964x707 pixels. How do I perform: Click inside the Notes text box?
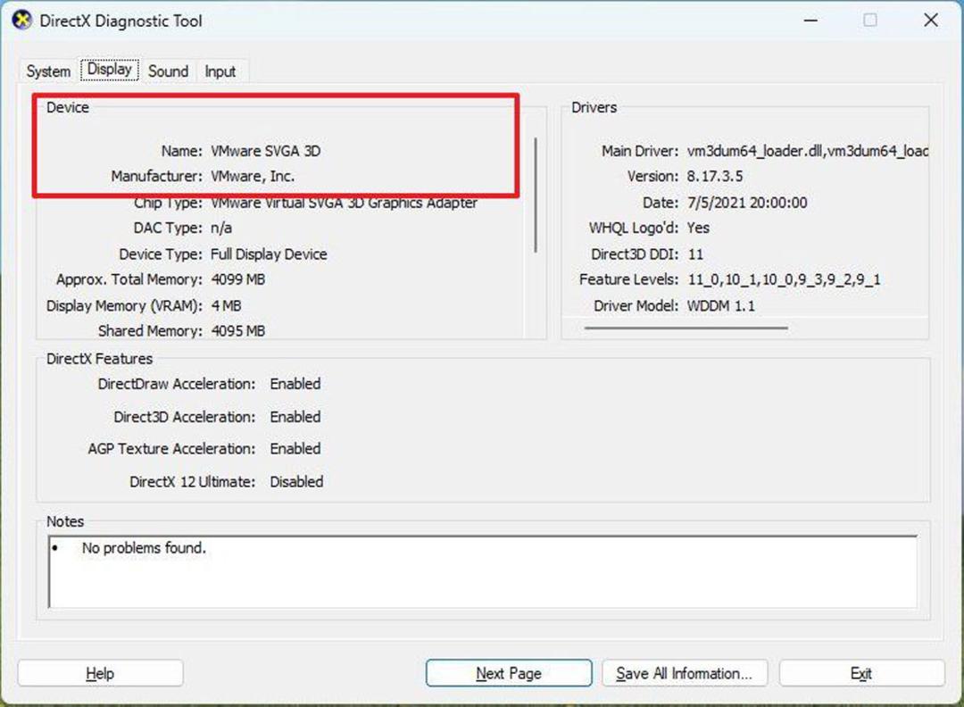pyautogui.click(x=483, y=571)
